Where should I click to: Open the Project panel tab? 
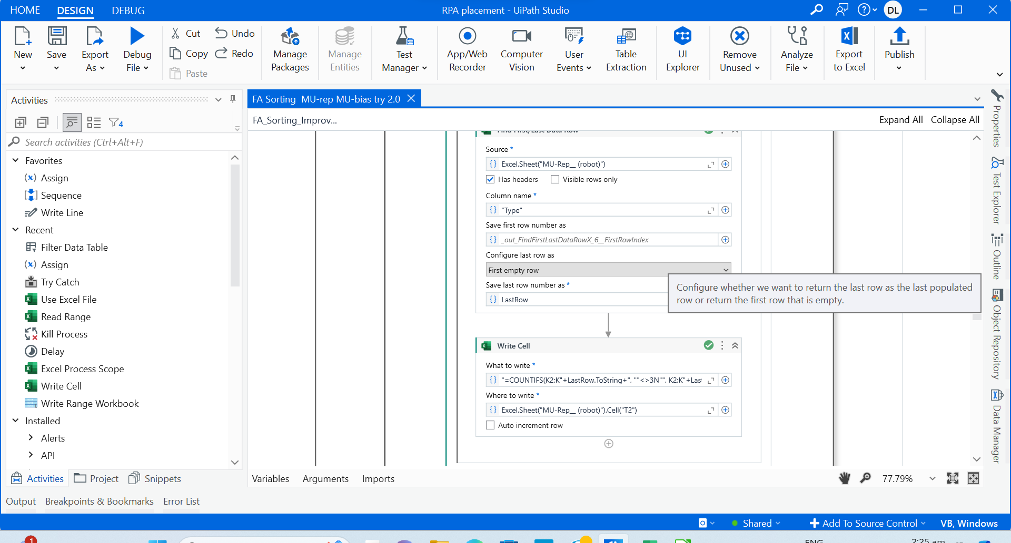pos(96,478)
